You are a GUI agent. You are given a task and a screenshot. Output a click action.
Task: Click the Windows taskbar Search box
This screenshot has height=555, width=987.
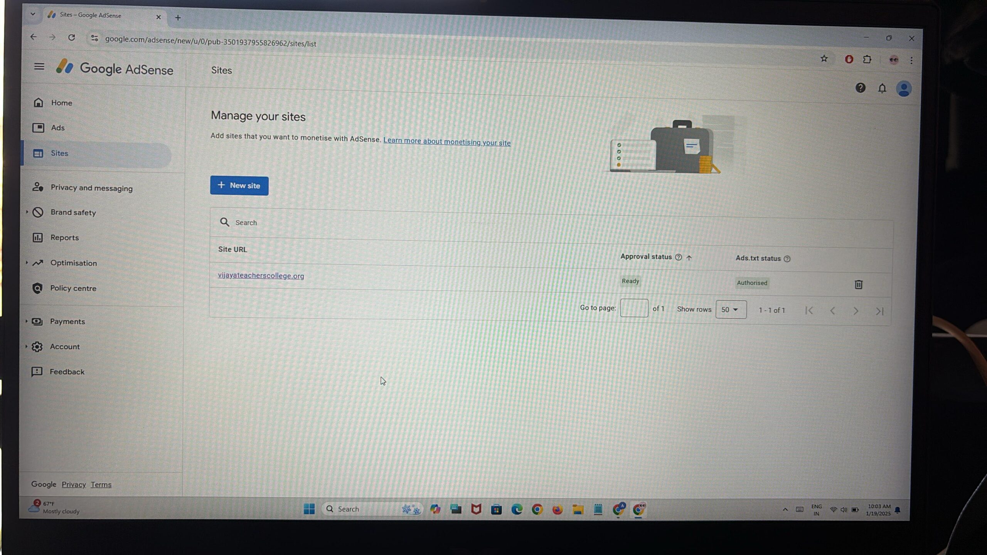coord(372,509)
